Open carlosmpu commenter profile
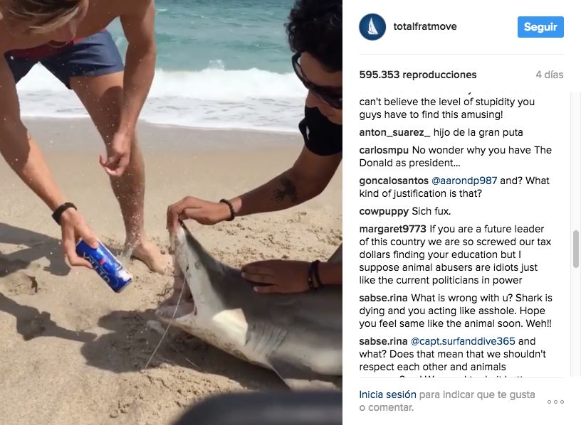 384,150
